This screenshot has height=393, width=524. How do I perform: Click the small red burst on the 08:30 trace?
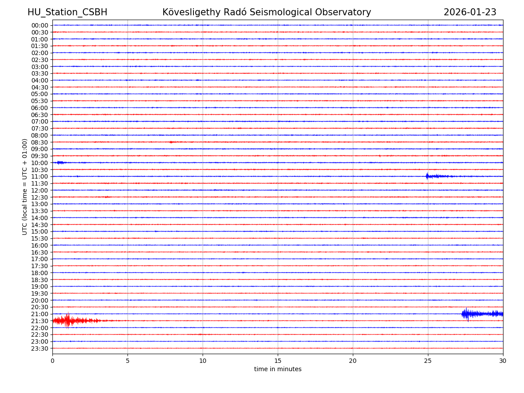172,142
